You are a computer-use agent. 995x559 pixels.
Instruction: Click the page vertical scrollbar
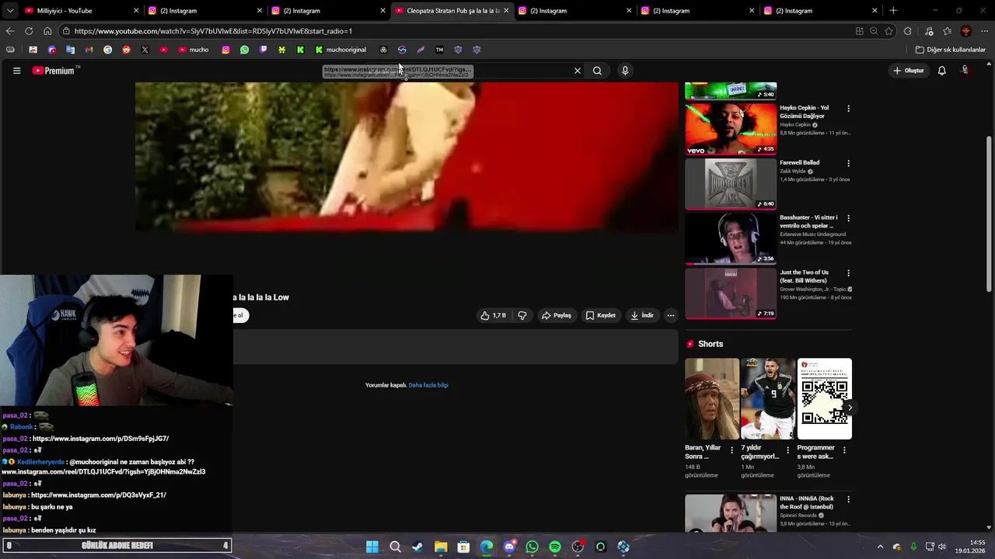989,214
